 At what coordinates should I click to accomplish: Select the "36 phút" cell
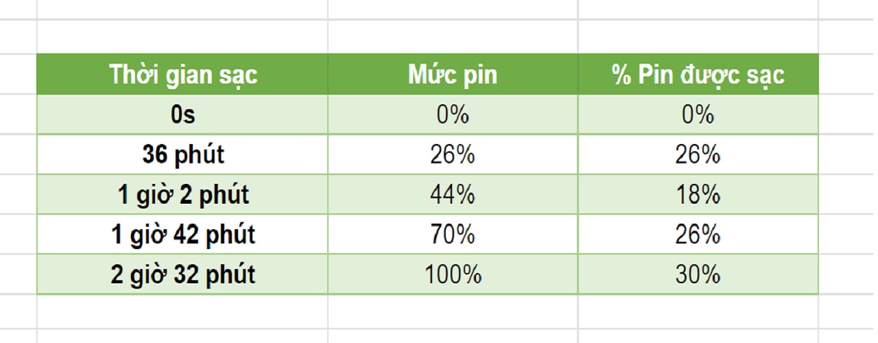(x=182, y=154)
